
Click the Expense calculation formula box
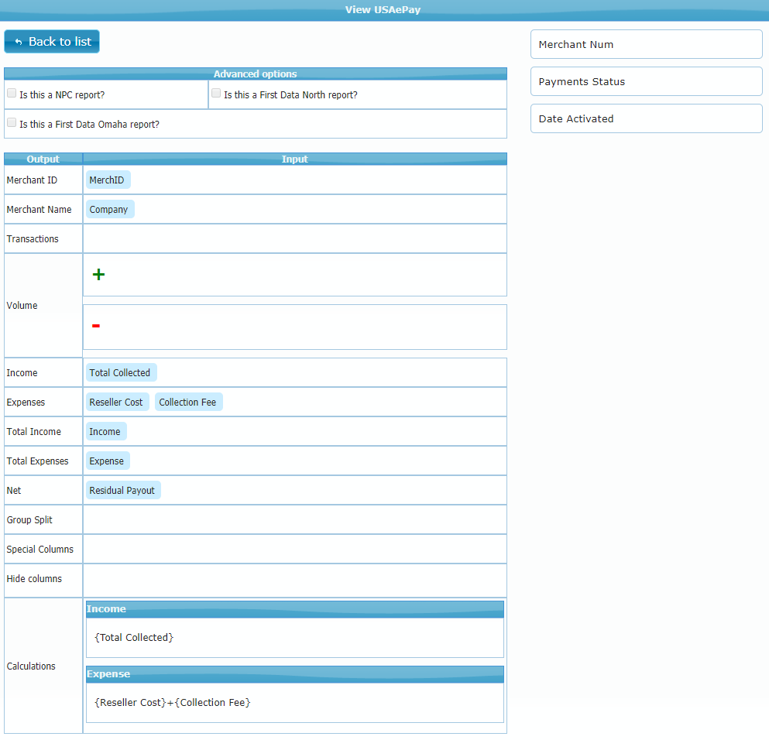294,702
